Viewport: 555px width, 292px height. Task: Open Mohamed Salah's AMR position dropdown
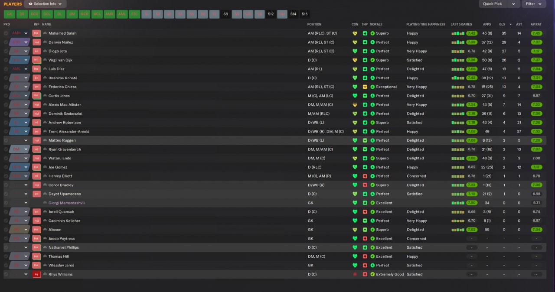click(20, 33)
